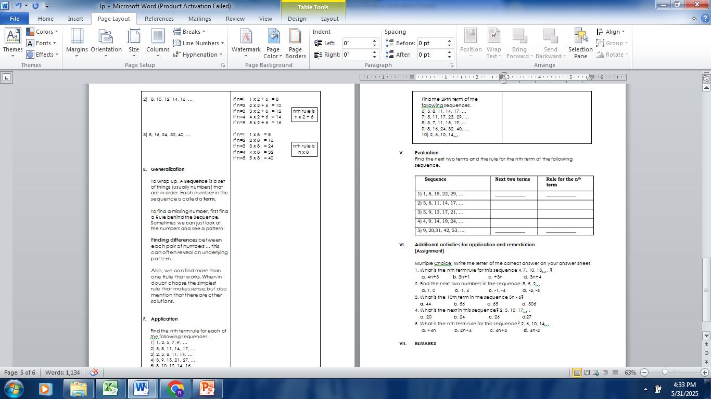711x399 pixels.
Task: Switch to Print Layout view
Action: pos(577,373)
